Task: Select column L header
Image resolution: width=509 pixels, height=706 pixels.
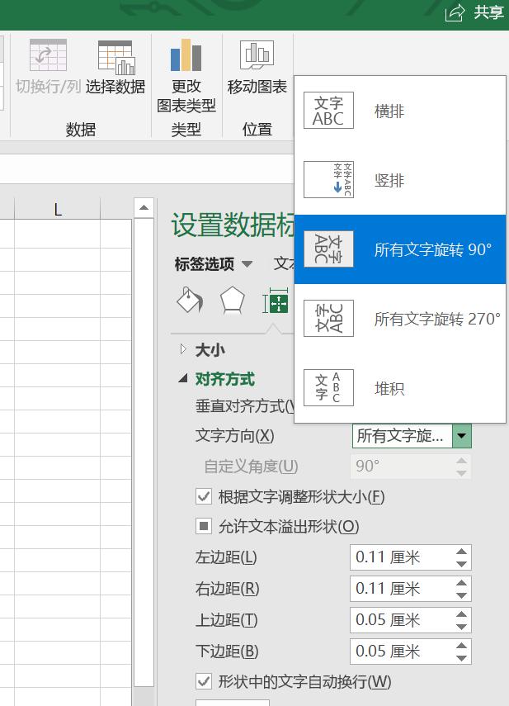Action: [x=57, y=210]
